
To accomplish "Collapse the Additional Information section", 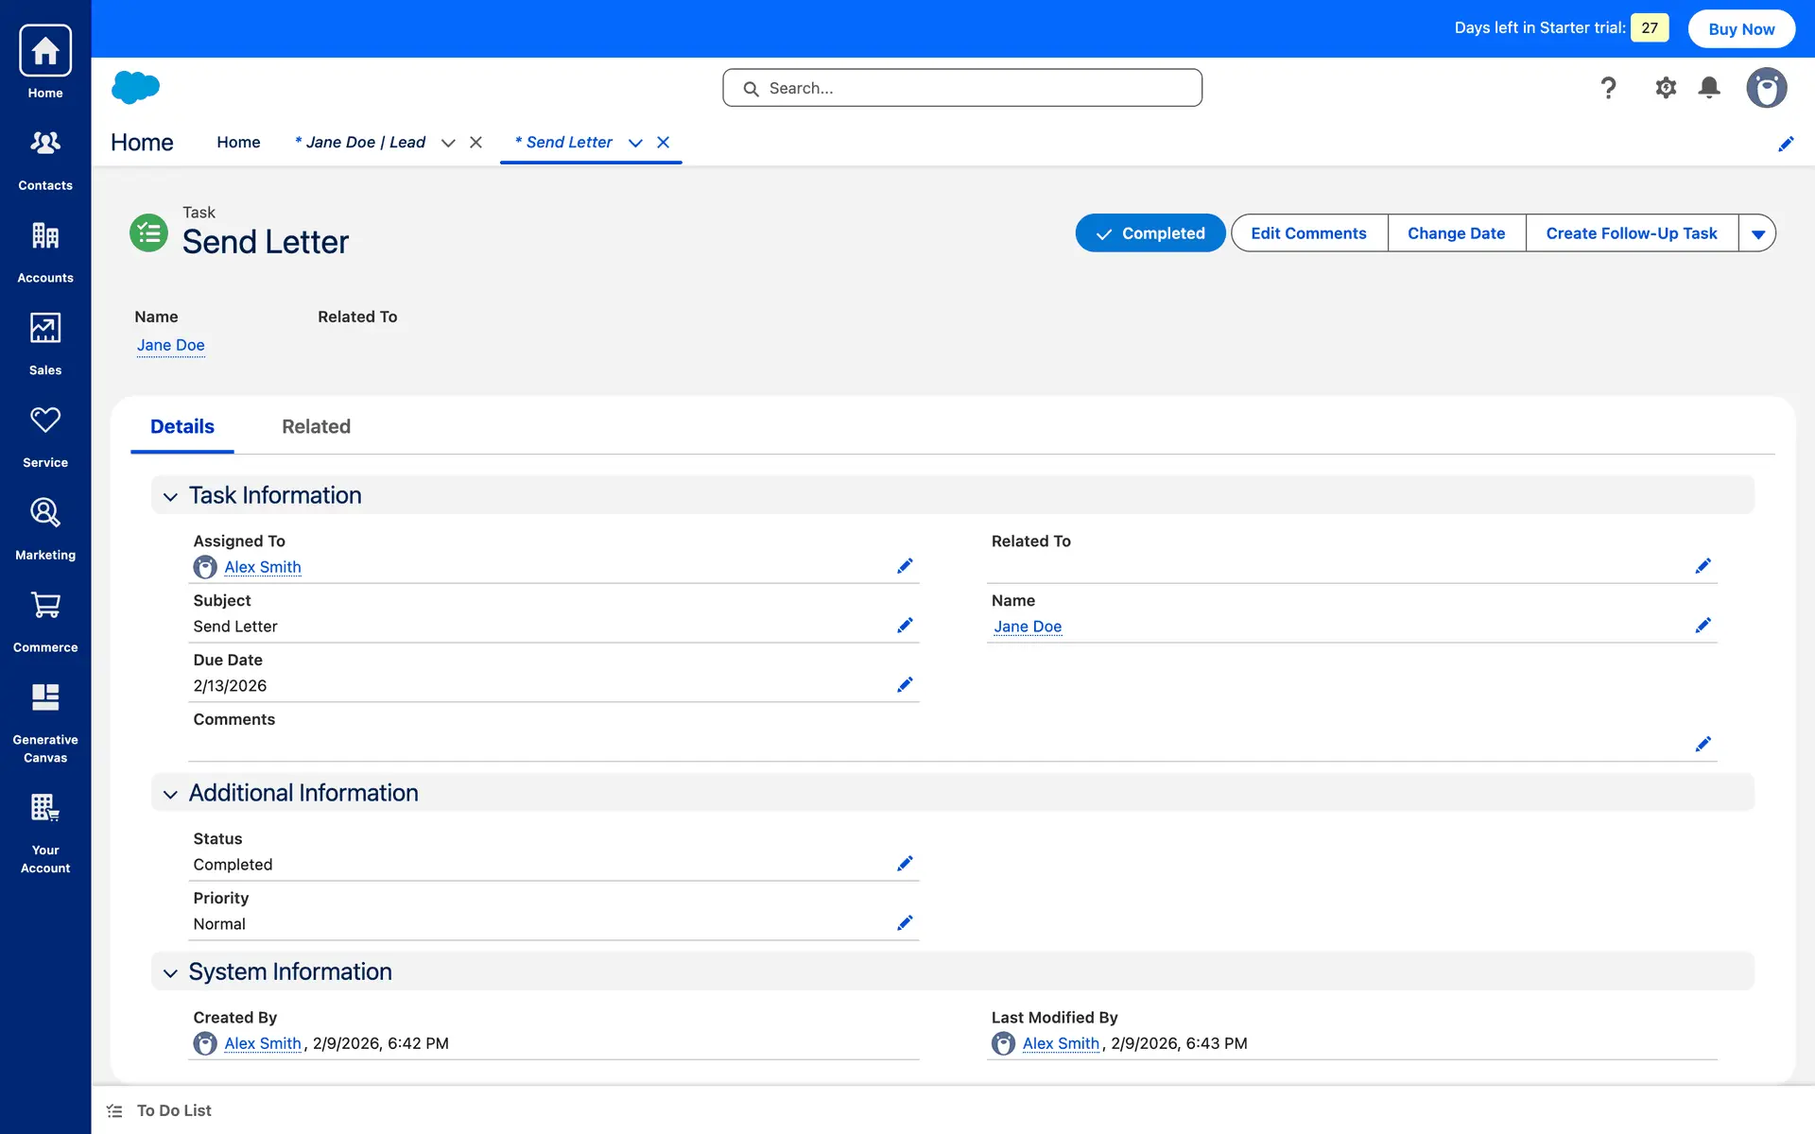I will coord(170,794).
